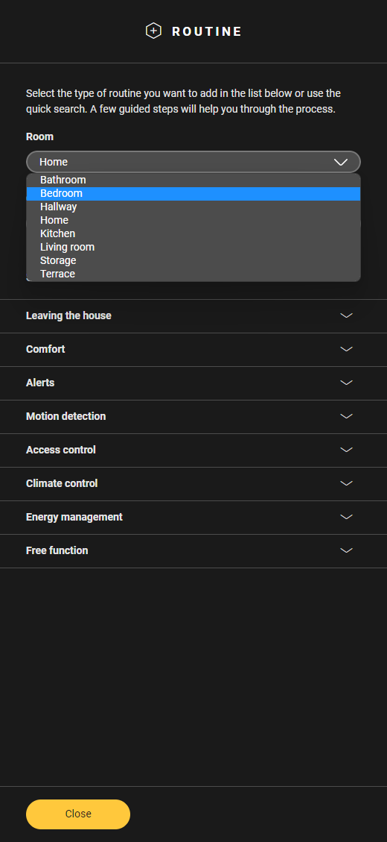The image size is (387, 842).
Task: Choose Terrace from the room list
Action: pos(193,274)
